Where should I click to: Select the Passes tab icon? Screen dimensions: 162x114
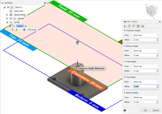[138, 26]
